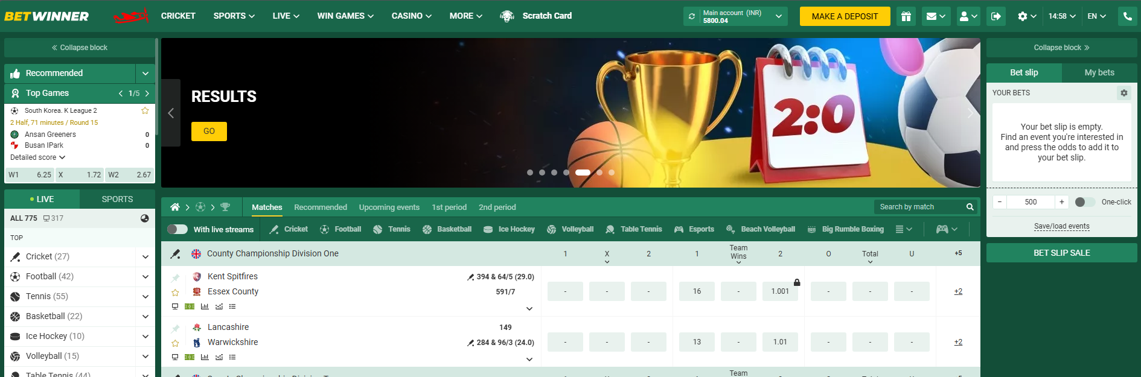Expand Tennis (55) in sidebar
This screenshot has width=1141, height=377.
click(145, 297)
